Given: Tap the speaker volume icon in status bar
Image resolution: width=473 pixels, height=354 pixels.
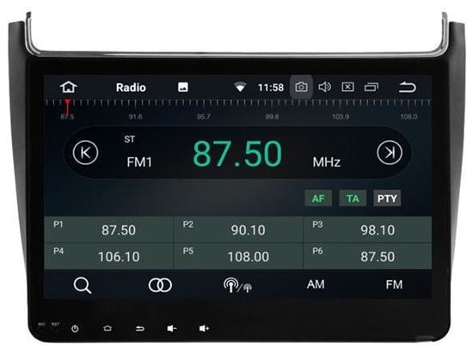Looking at the screenshot, I should [324, 87].
